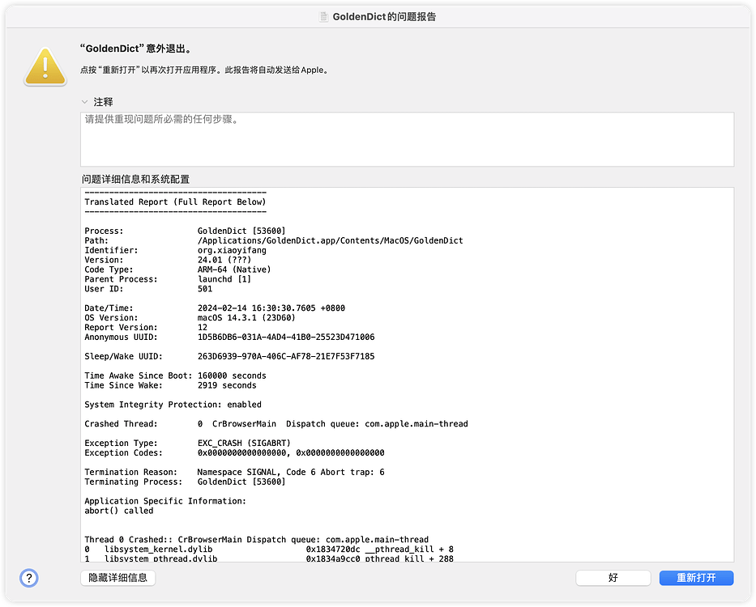Click the 'Translated Report (Full Report Below)' line
This screenshot has width=756, height=607.
175,202
